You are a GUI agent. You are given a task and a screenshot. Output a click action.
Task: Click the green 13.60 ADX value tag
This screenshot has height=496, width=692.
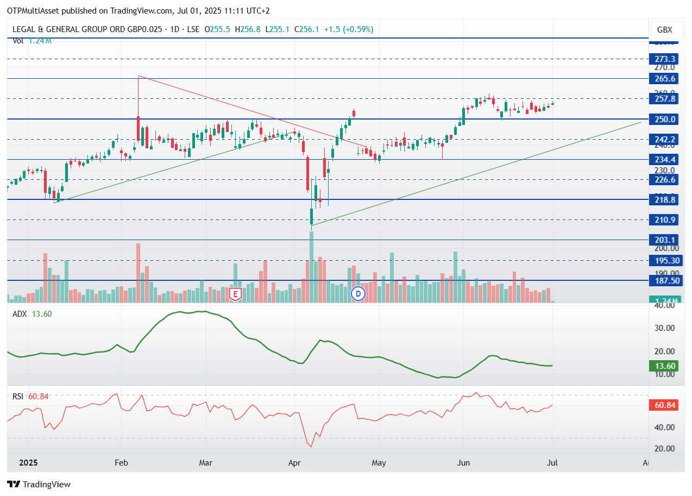click(665, 366)
